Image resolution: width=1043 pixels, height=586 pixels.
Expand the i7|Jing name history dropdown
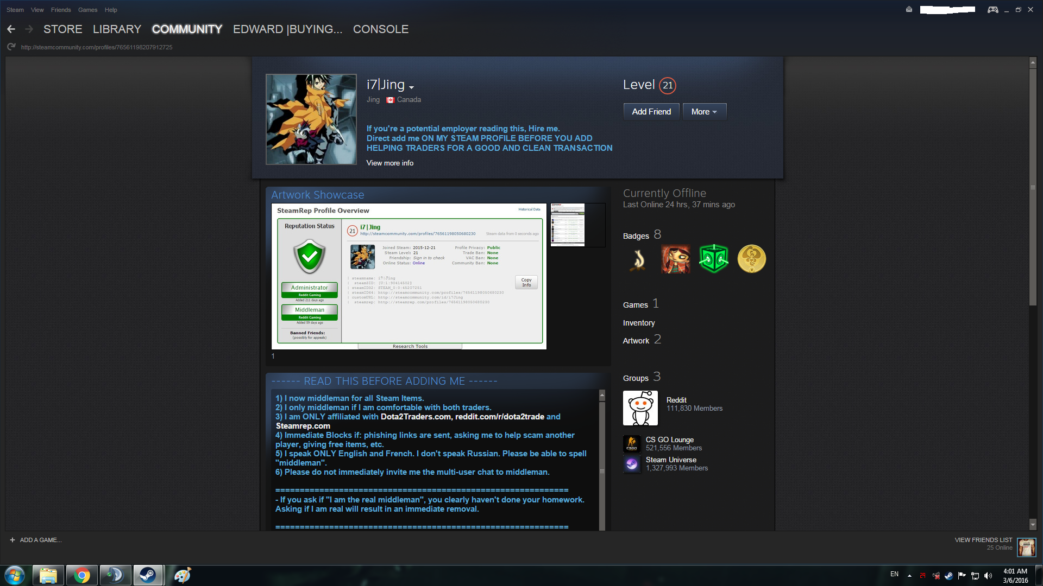[411, 87]
